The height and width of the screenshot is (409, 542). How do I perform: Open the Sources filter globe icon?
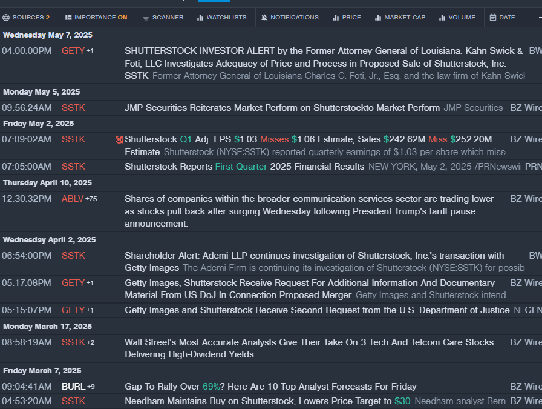(x=6, y=18)
